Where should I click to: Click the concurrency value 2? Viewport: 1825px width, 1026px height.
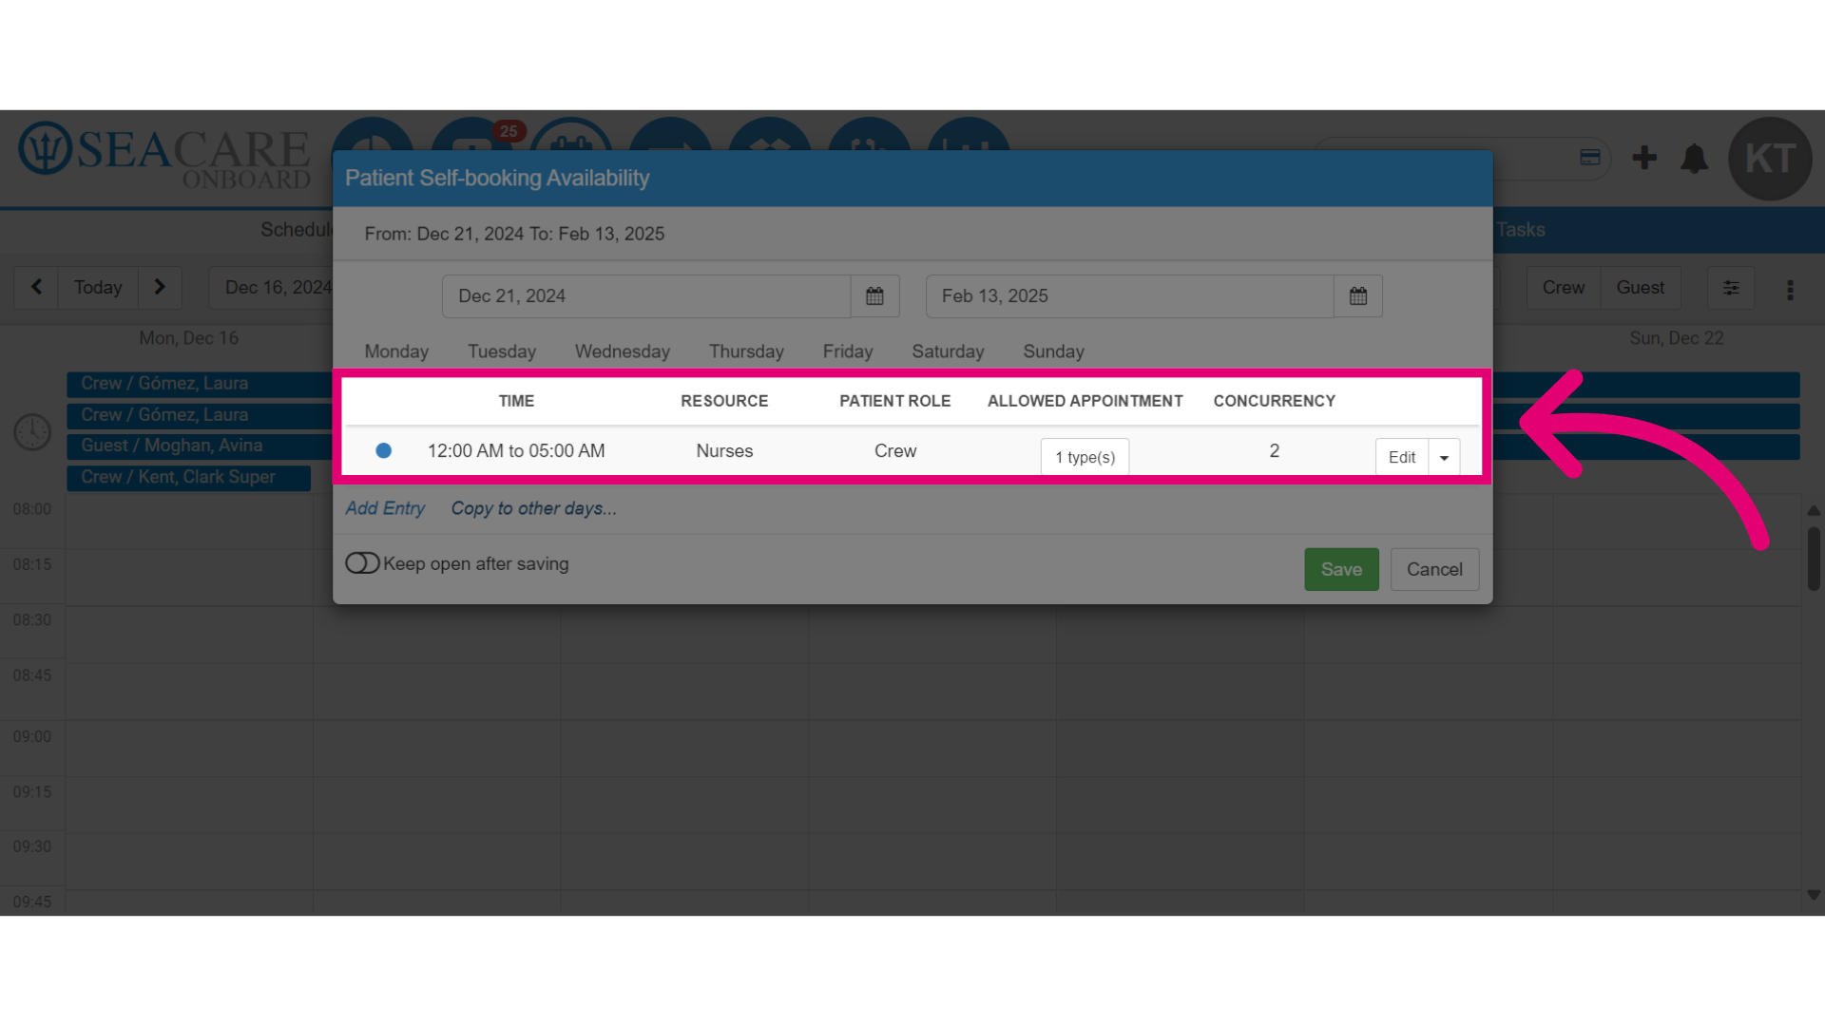coord(1274,450)
